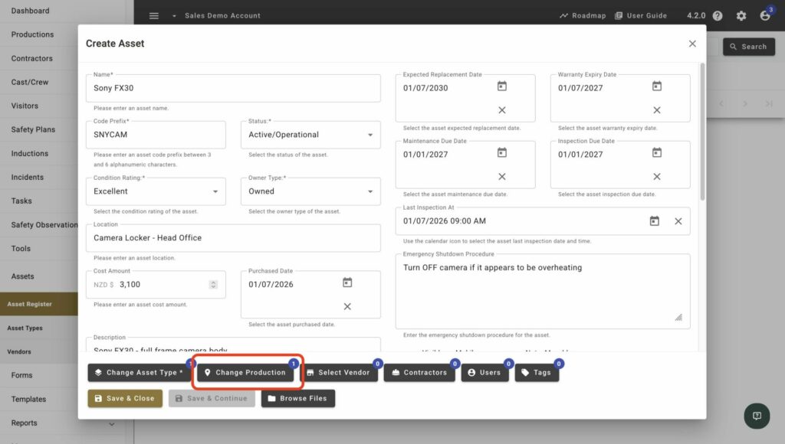Open account switcher arrow beside Sales Demo Account
Screen dimensions: 785x444
174,16
